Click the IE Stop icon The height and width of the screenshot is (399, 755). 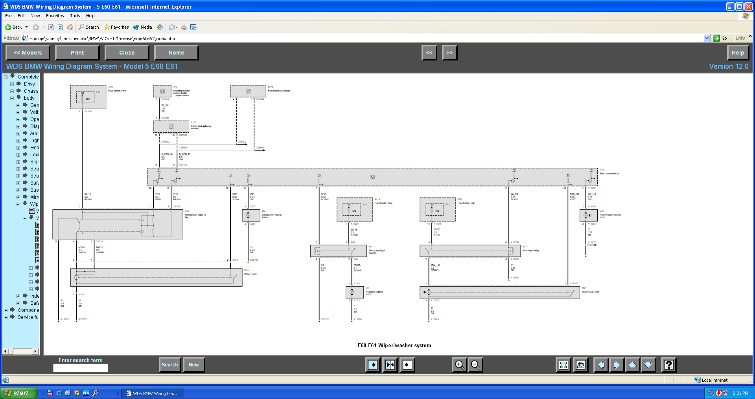(x=51, y=27)
